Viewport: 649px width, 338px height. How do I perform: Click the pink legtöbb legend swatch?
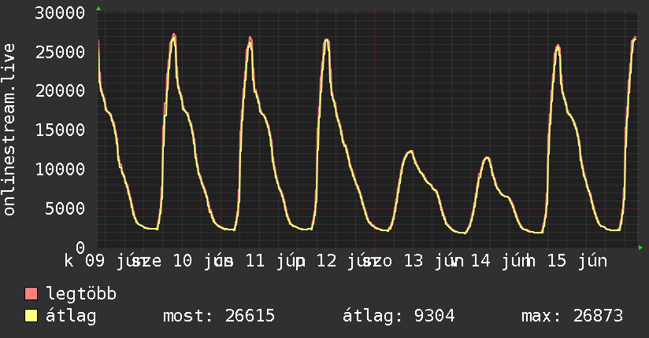[x=31, y=293]
